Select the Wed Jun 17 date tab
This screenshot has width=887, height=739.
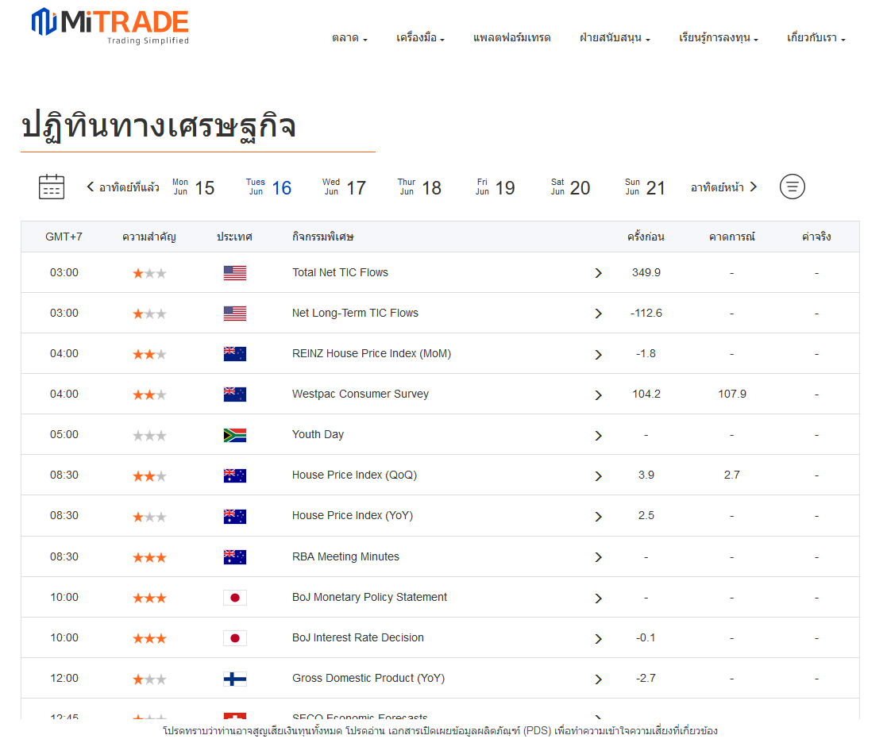(344, 187)
